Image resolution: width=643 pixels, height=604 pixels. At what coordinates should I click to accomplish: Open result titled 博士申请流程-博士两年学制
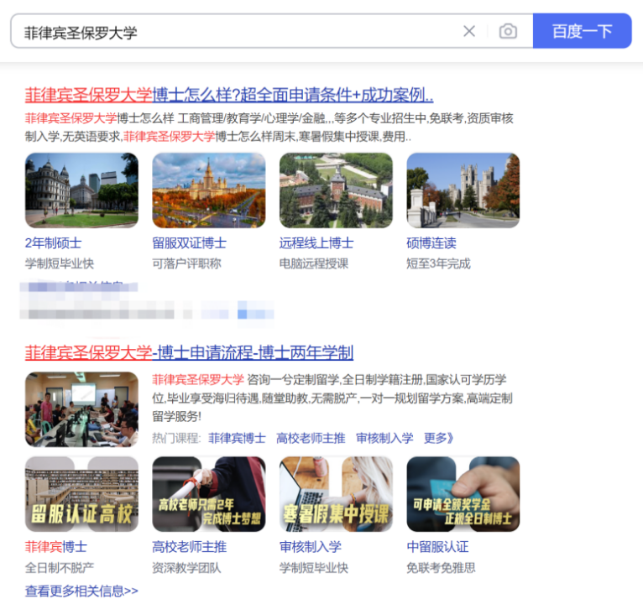(189, 353)
